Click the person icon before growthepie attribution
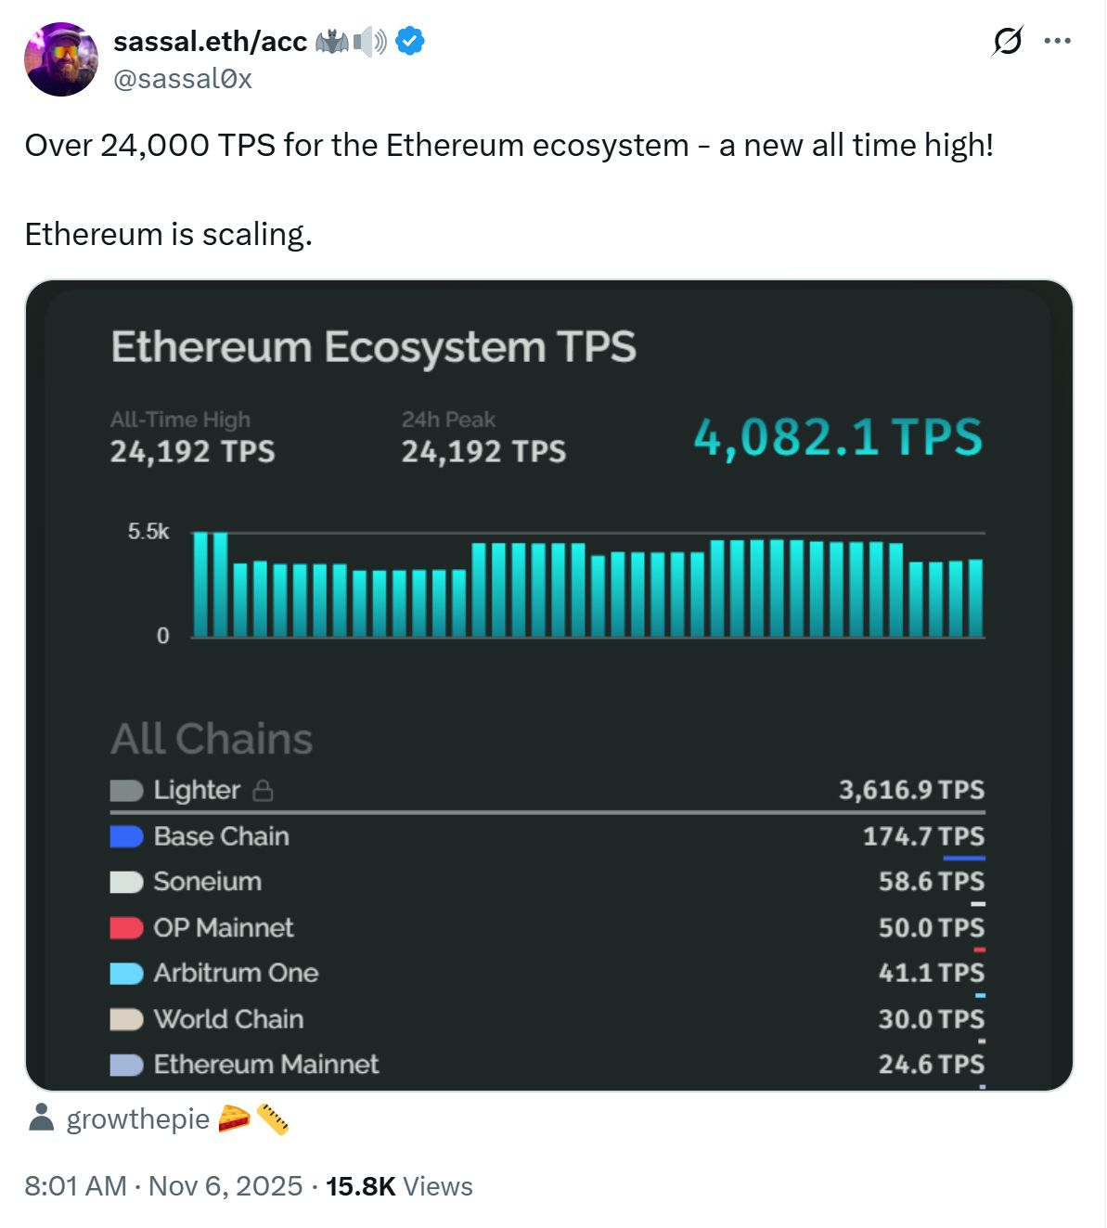Viewport: 1107px width, 1228px height. click(x=42, y=1118)
